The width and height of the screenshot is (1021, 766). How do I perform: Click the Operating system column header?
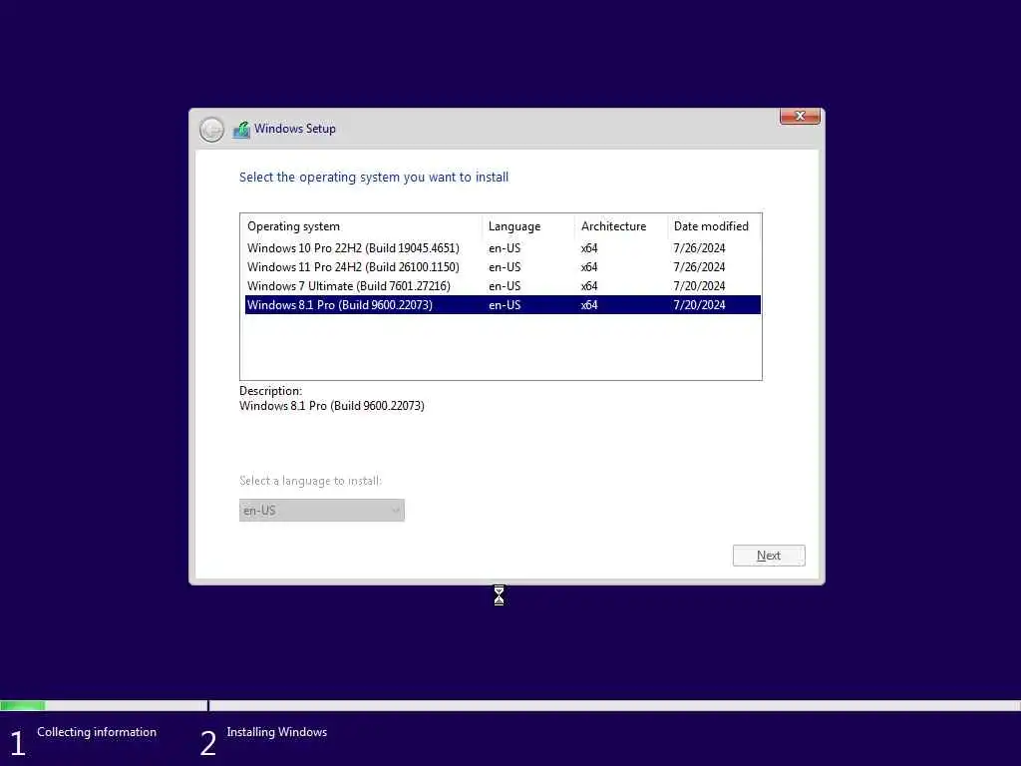(361, 226)
